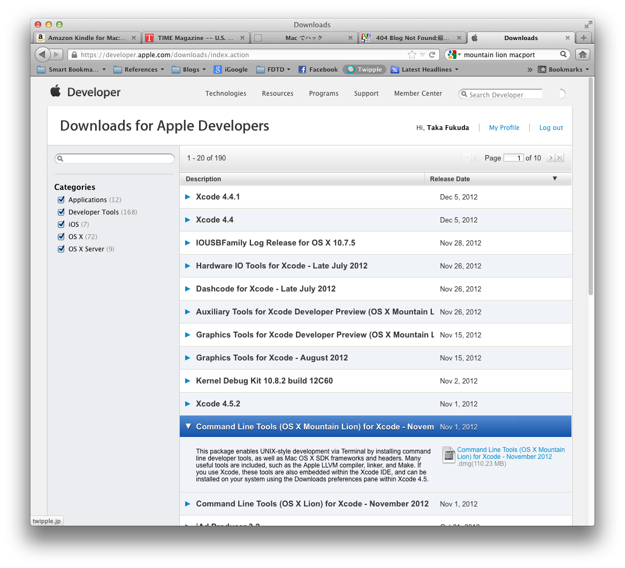The image size is (625, 568).
Task: Close the 404 Blog Not Found tab
Action: pos(459,38)
